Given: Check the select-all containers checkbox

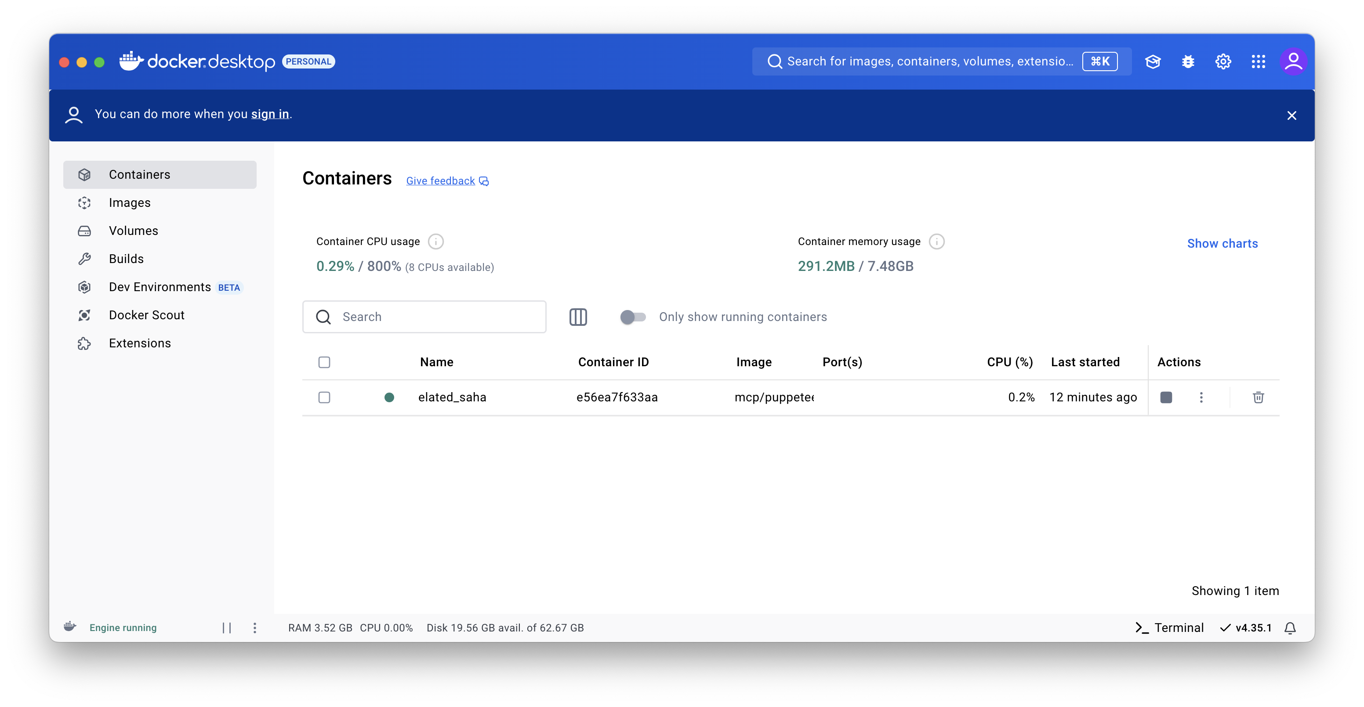Looking at the screenshot, I should (324, 362).
